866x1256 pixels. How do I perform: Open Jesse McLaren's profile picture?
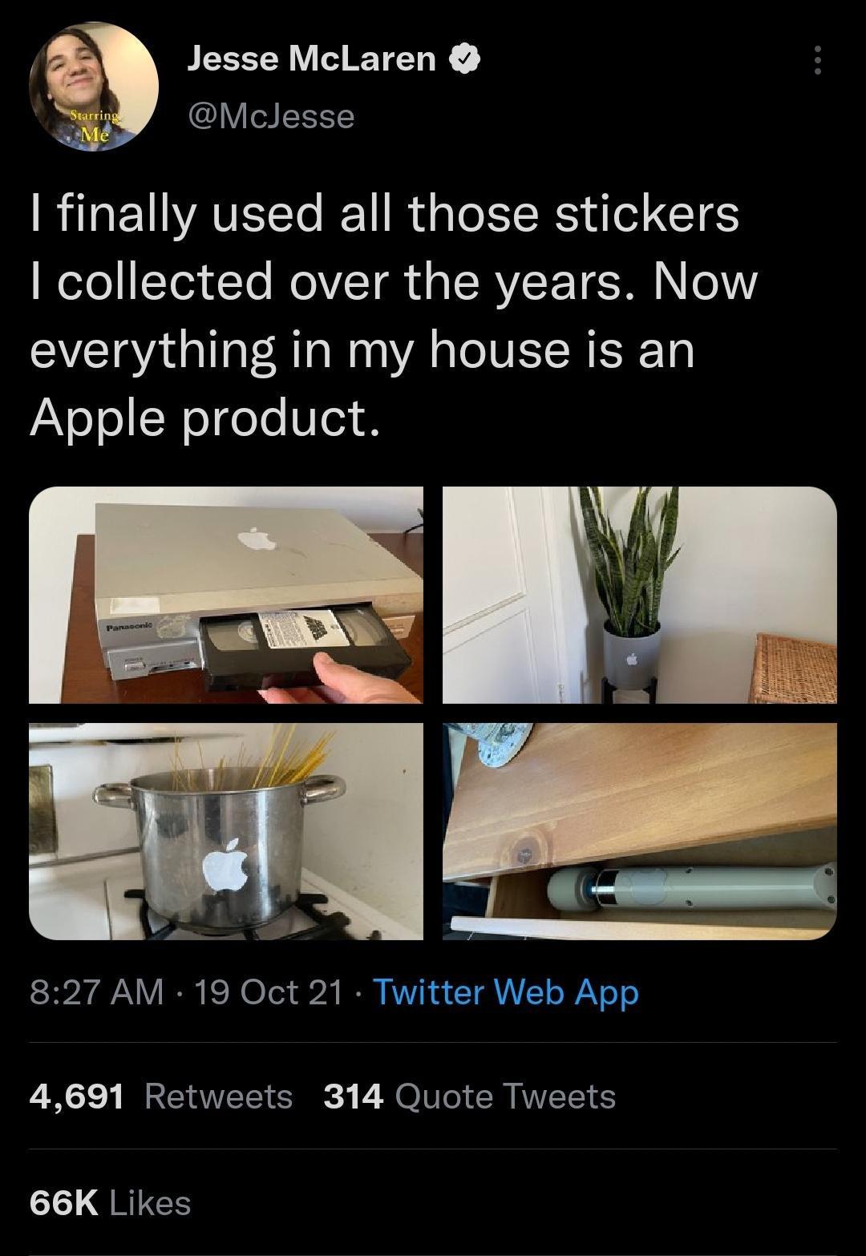[94, 86]
